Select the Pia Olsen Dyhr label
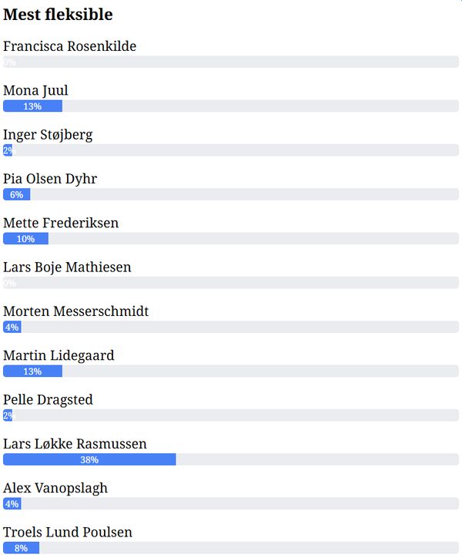 [x=50, y=179]
